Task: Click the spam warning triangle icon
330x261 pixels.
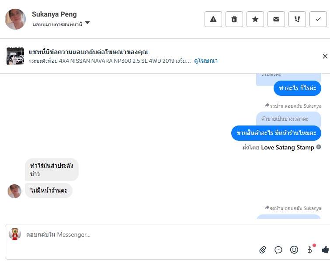Action: [x=213, y=19]
